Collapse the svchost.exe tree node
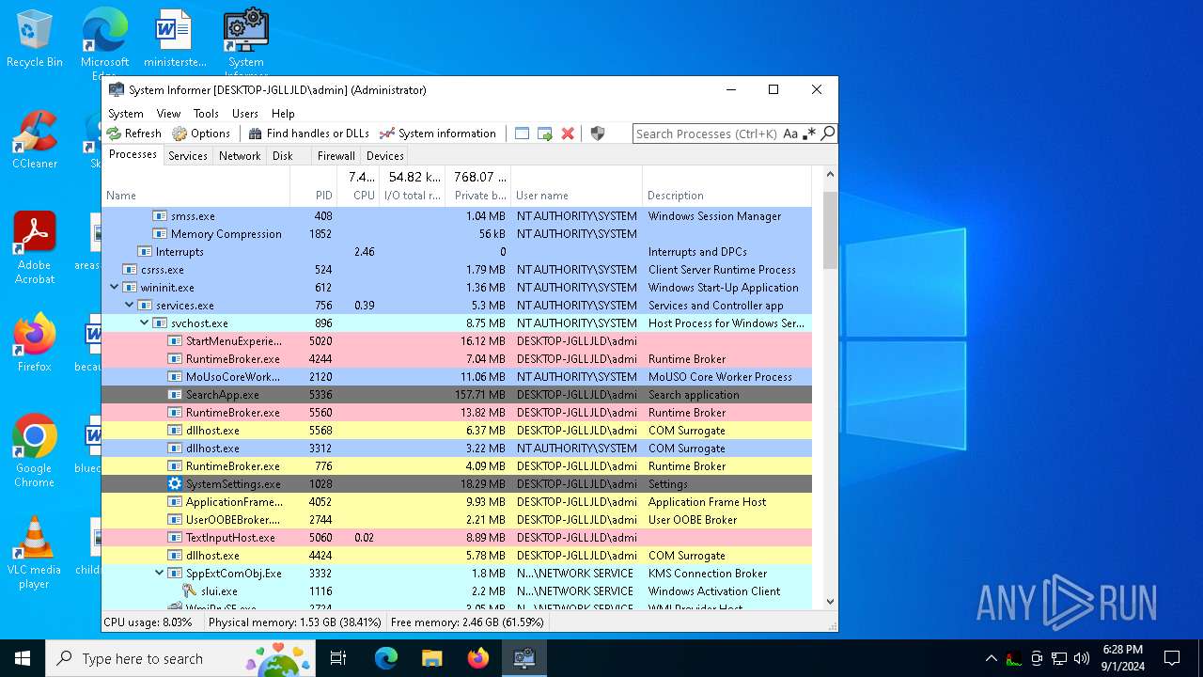This screenshot has height=677, width=1203. 145,323
